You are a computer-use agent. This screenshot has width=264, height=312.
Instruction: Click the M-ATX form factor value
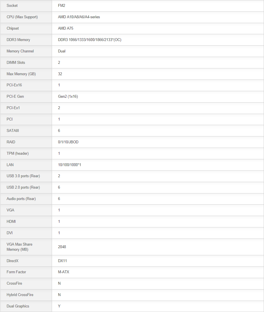click(x=64, y=272)
